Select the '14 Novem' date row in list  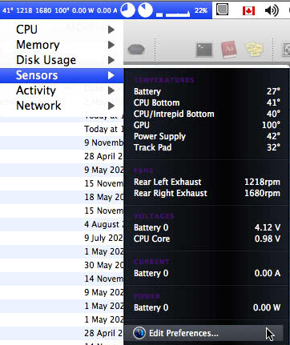62,279
